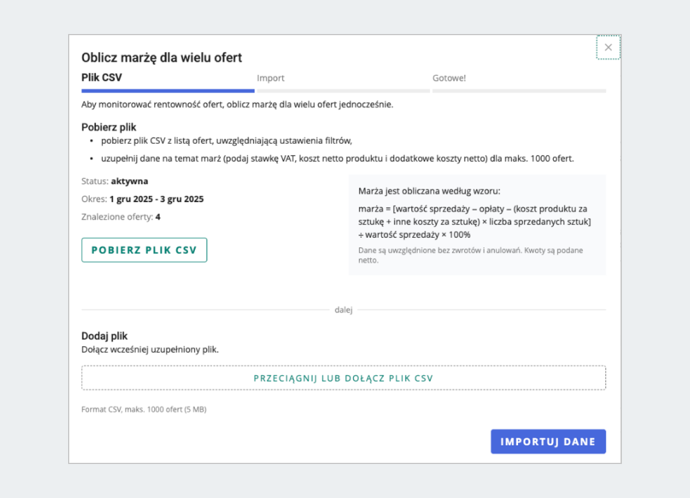
Task: Click the Format CSV, maks. 1000 ofert hint
Action: [144, 410]
